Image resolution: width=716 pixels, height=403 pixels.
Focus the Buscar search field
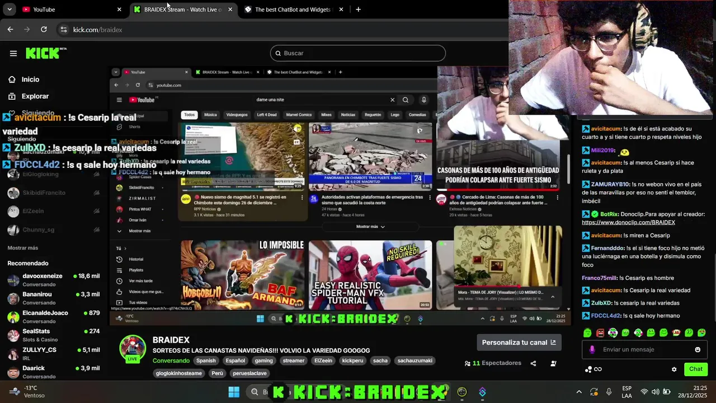pos(358,53)
